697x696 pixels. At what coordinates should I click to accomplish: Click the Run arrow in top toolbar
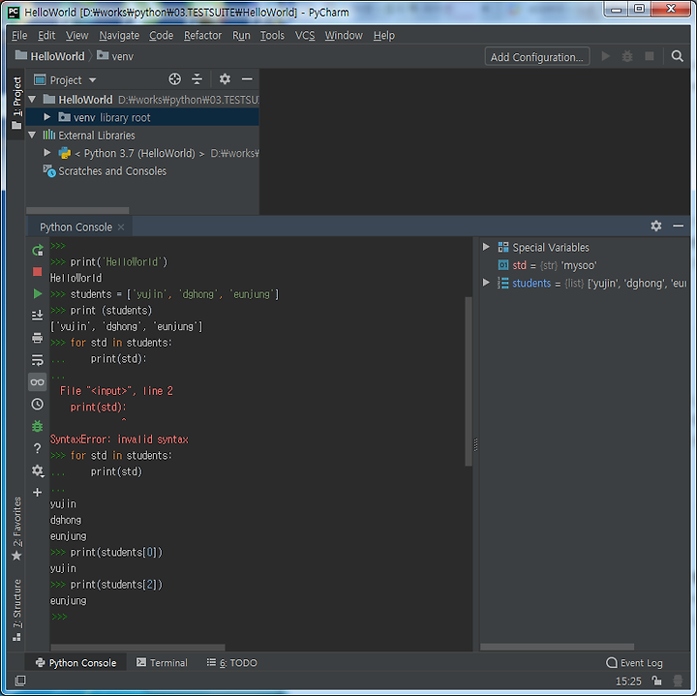tap(605, 56)
